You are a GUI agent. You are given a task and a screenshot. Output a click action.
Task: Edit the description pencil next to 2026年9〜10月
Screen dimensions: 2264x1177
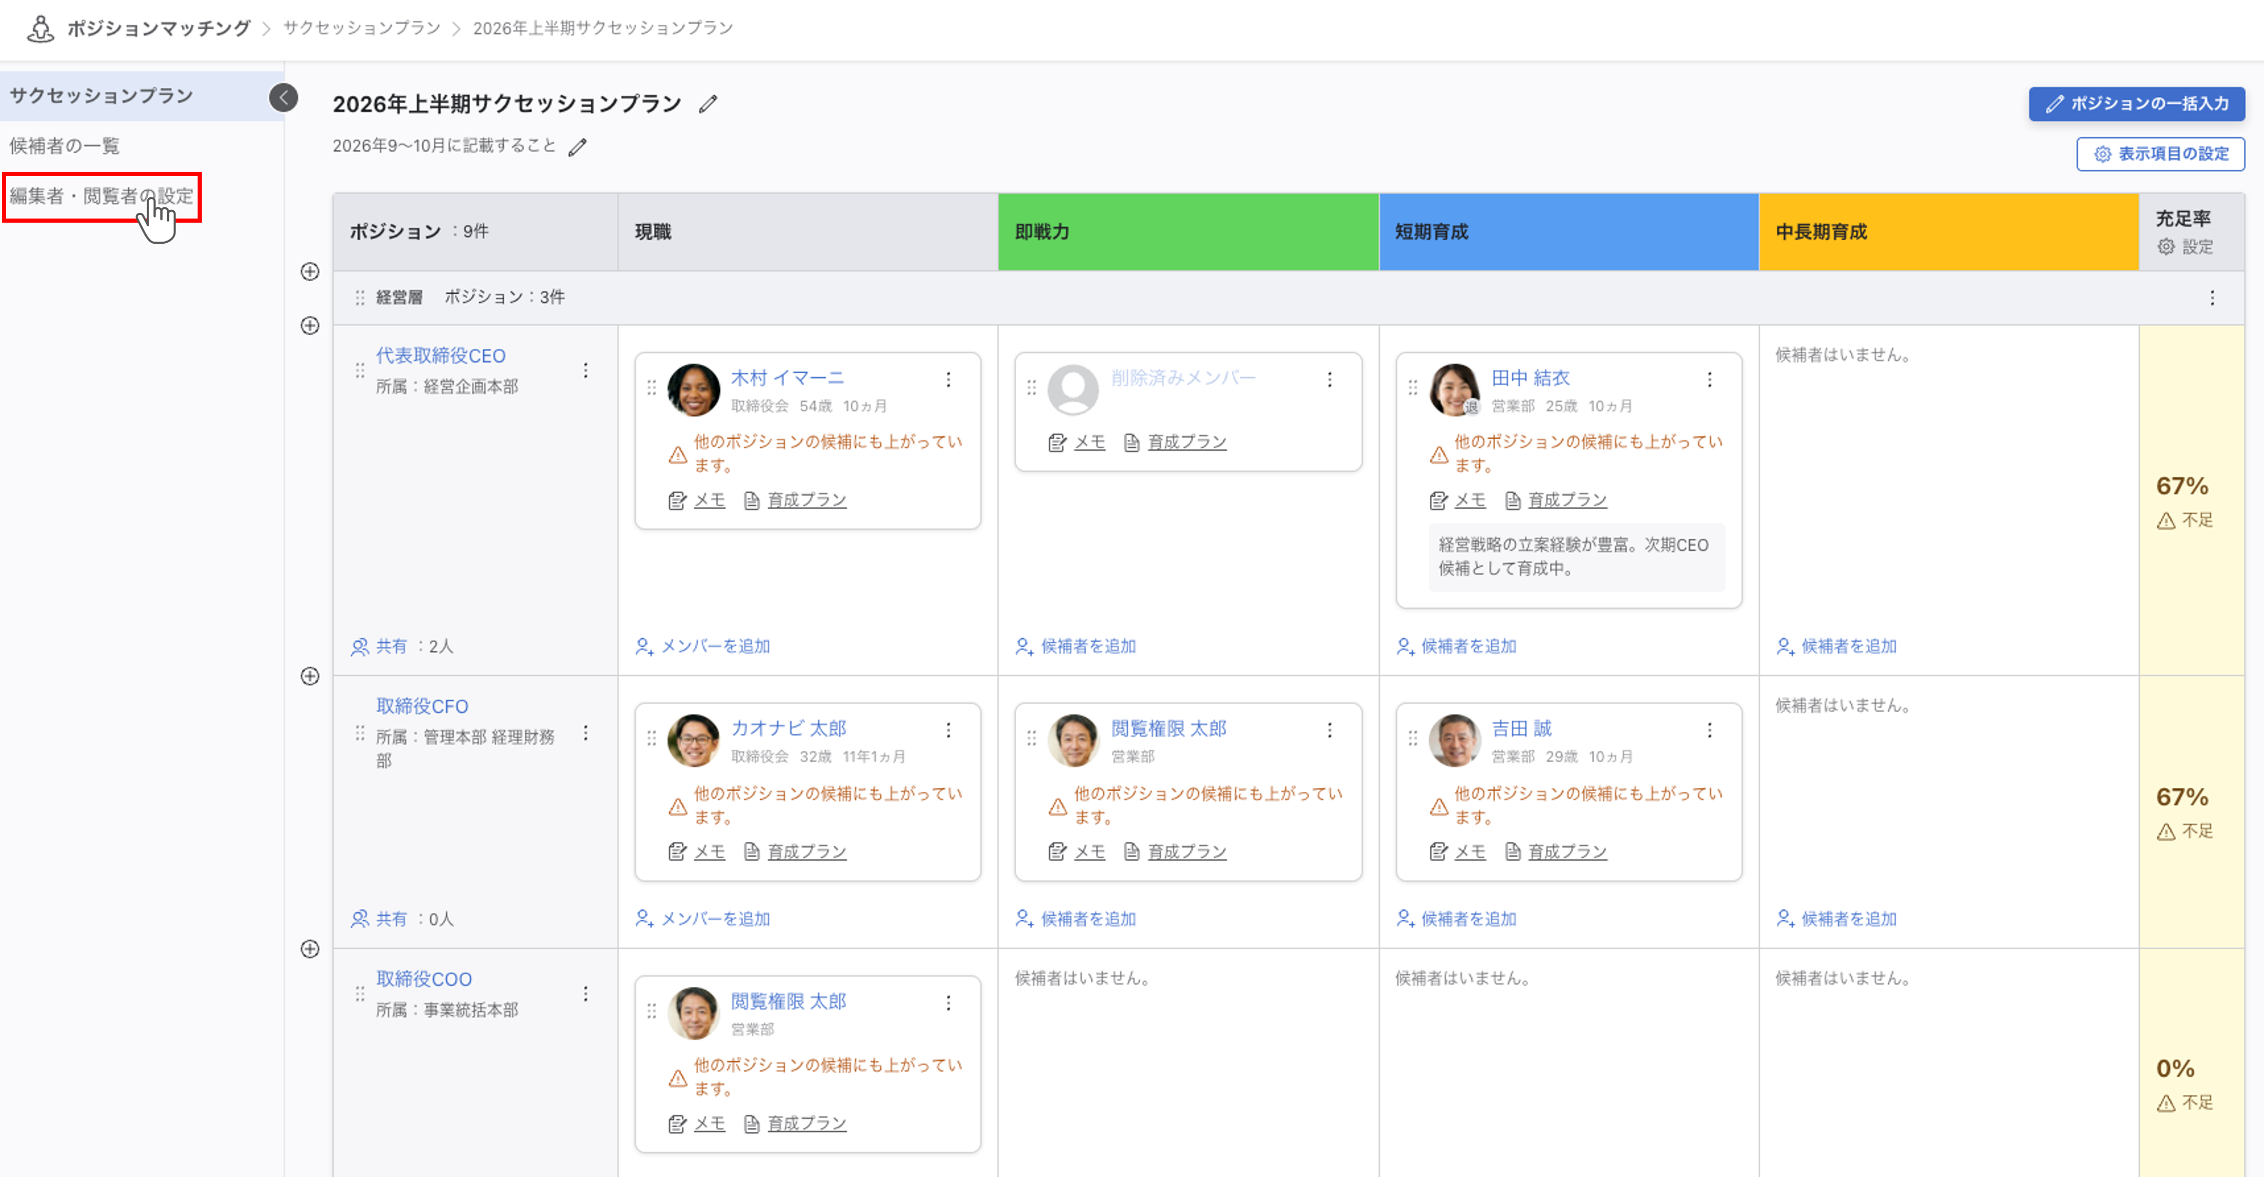tap(576, 147)
